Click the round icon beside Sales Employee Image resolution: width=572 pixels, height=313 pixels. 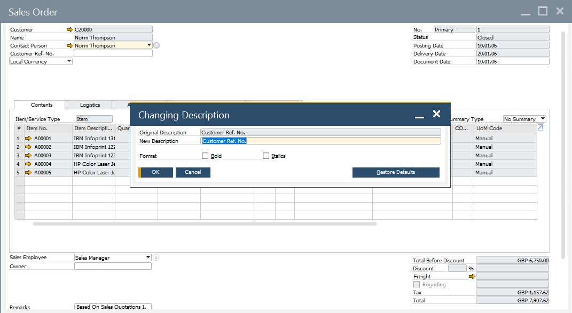point(156,258)
